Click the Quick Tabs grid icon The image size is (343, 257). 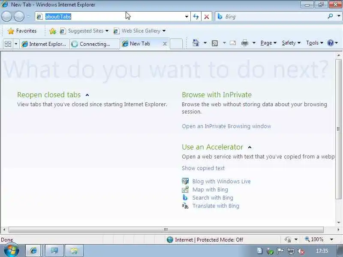[8, 44]
